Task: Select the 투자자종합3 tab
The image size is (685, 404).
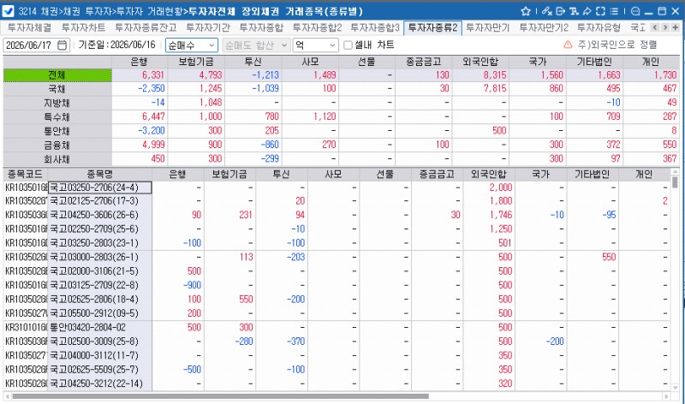Action: [375, 28]
